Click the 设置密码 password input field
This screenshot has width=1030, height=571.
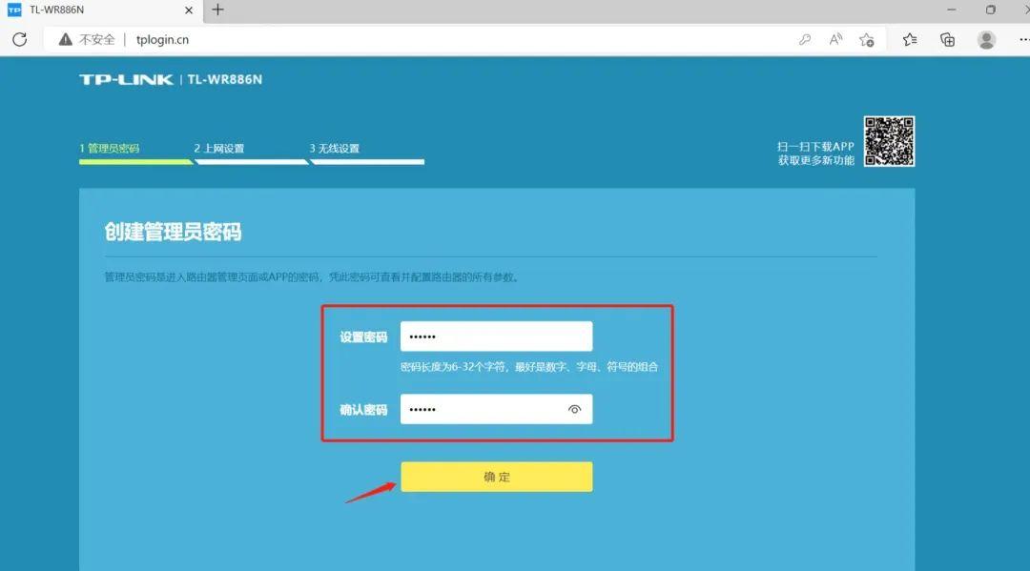click(496, 336)
